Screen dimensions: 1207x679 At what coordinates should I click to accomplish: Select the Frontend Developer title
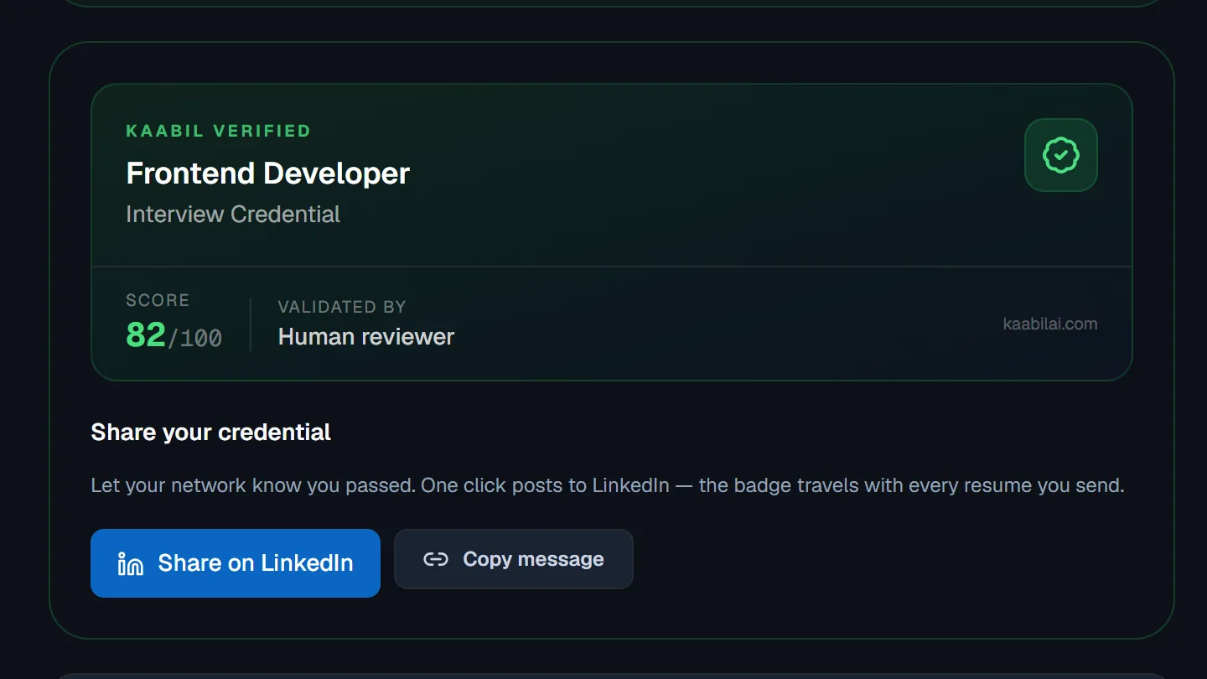(267, 174)
